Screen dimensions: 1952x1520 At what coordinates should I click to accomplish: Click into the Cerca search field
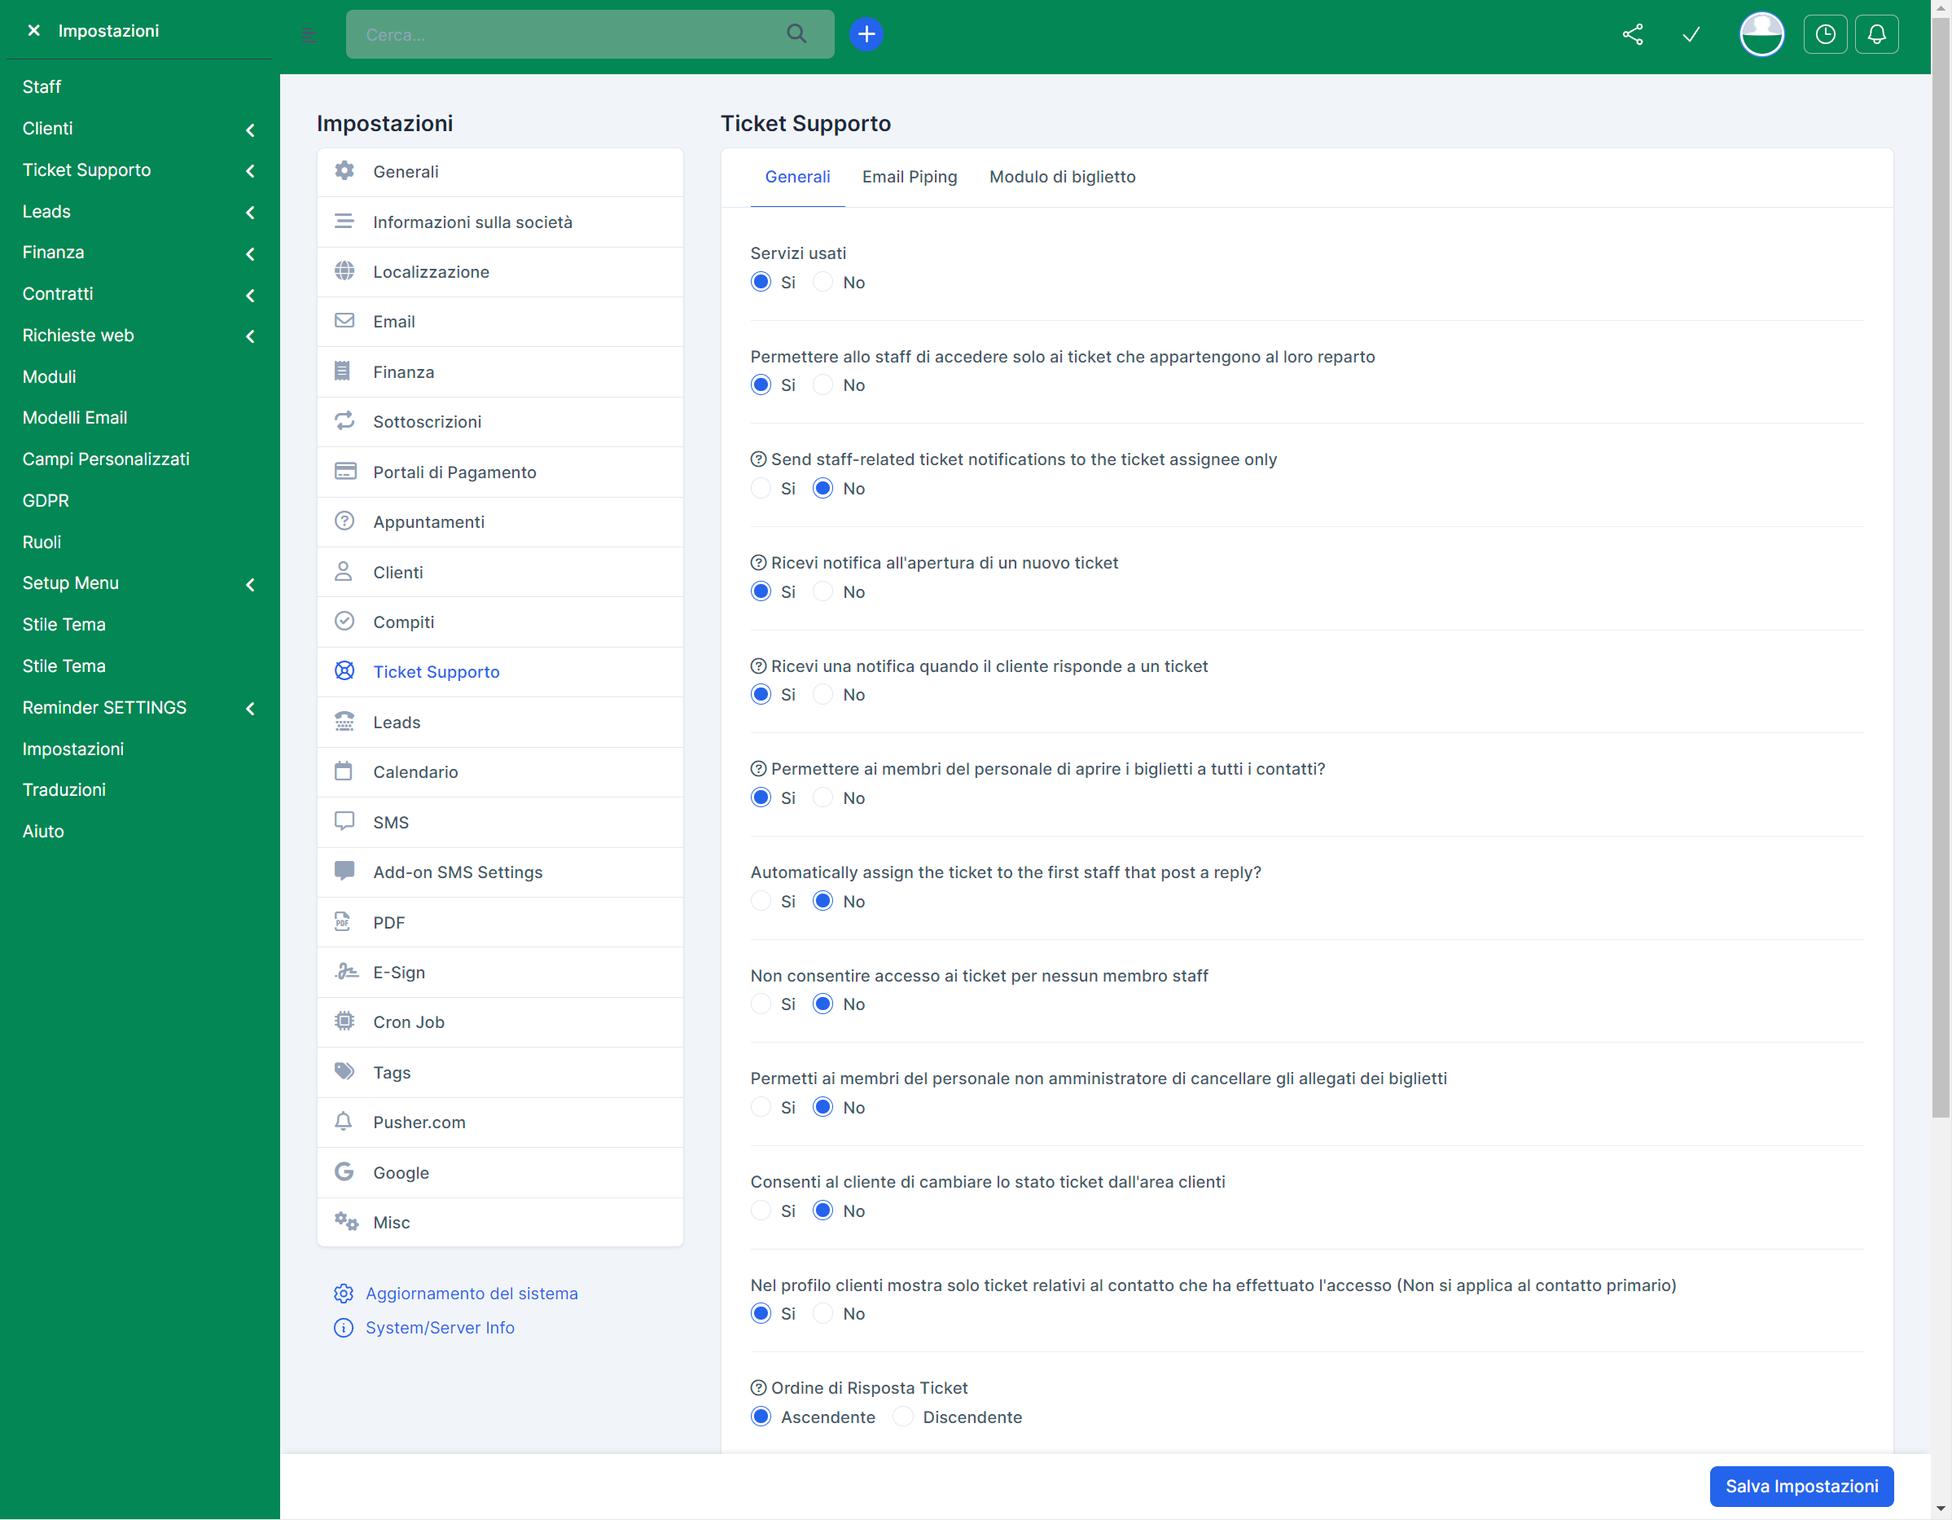(563, 34)
